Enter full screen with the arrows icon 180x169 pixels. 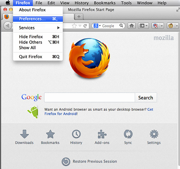pos(178,10)
